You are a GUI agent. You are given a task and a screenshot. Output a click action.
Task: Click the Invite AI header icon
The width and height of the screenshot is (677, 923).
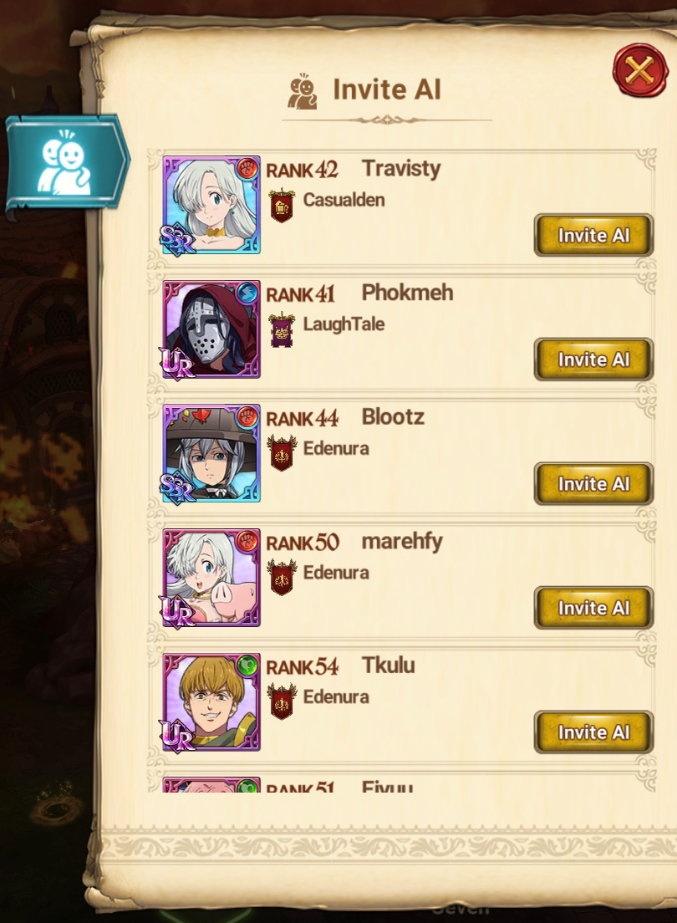point(303,91)
